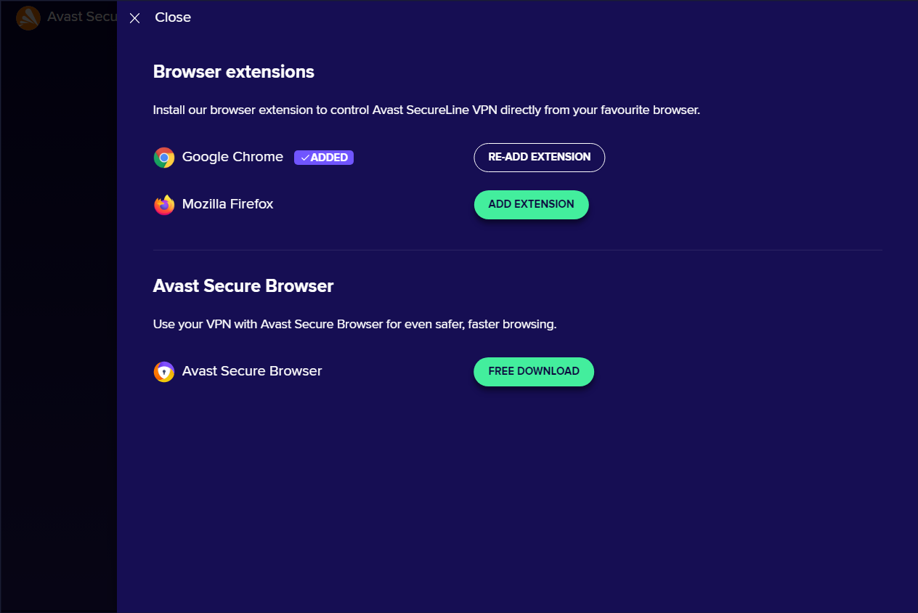This screenshot has width=918, height=613.
Task: Add the extension for Mozilla Firefox
Action: [x=532, y=205]
